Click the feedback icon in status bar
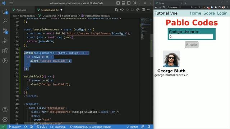The image size is (230, 129). [x=143, y=127]
